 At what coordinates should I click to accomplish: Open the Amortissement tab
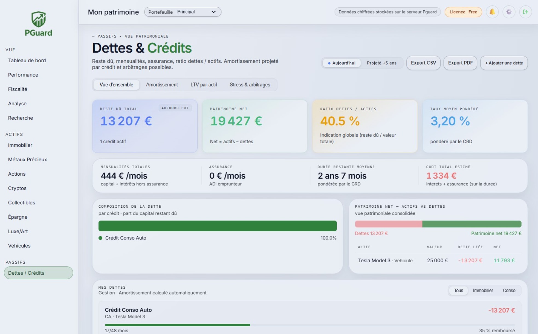162,85
